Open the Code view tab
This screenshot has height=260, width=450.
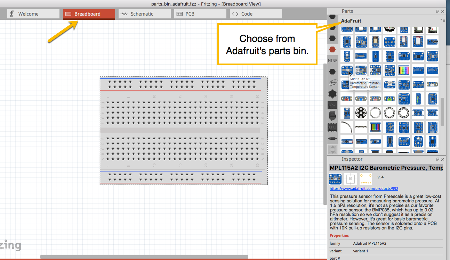(256, 14)
